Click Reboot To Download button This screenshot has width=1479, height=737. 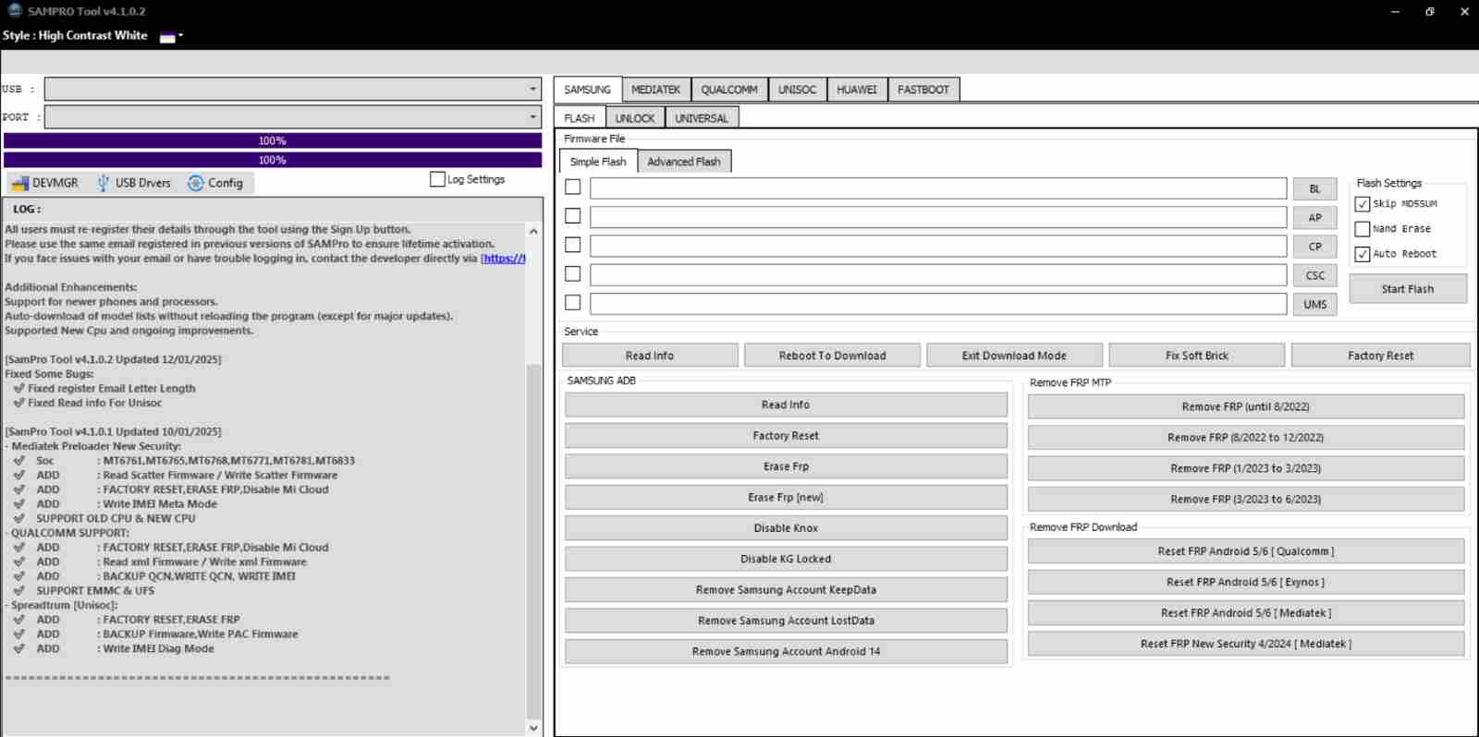[832, 356]
